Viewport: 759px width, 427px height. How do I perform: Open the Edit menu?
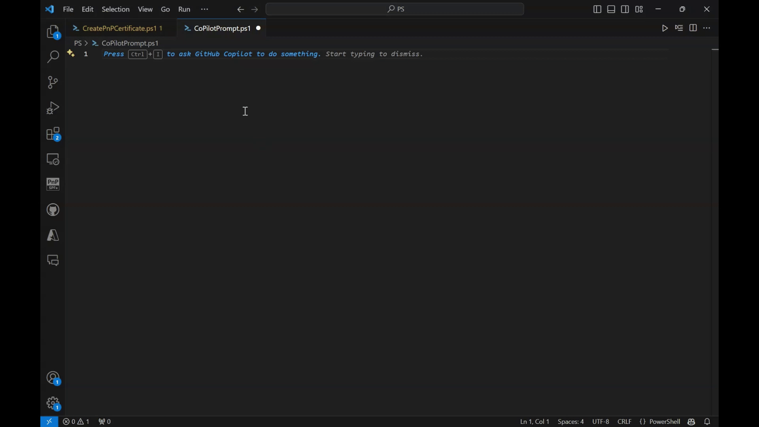(88, 9)
